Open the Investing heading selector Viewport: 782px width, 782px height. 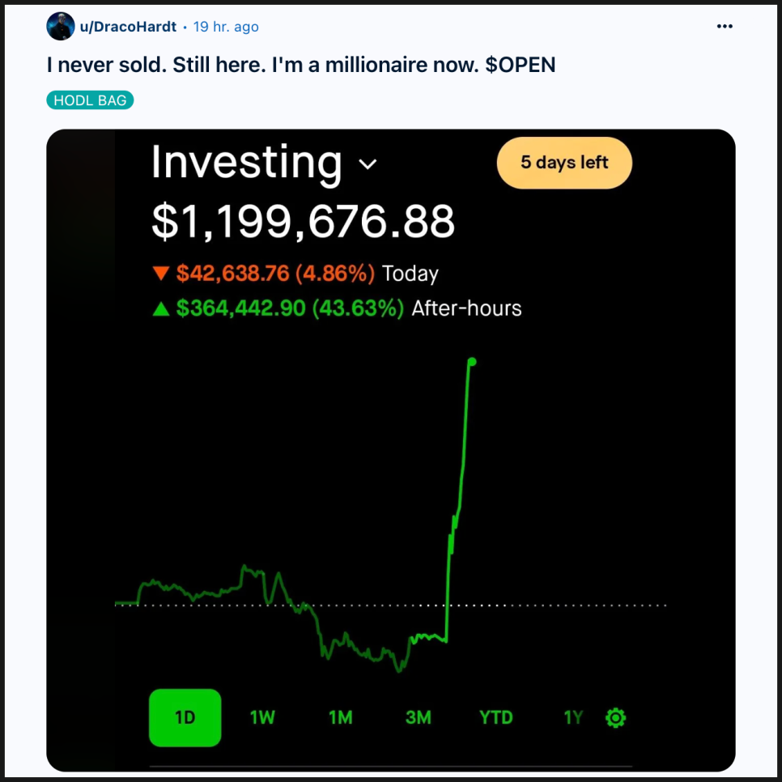tap(247, 163)
